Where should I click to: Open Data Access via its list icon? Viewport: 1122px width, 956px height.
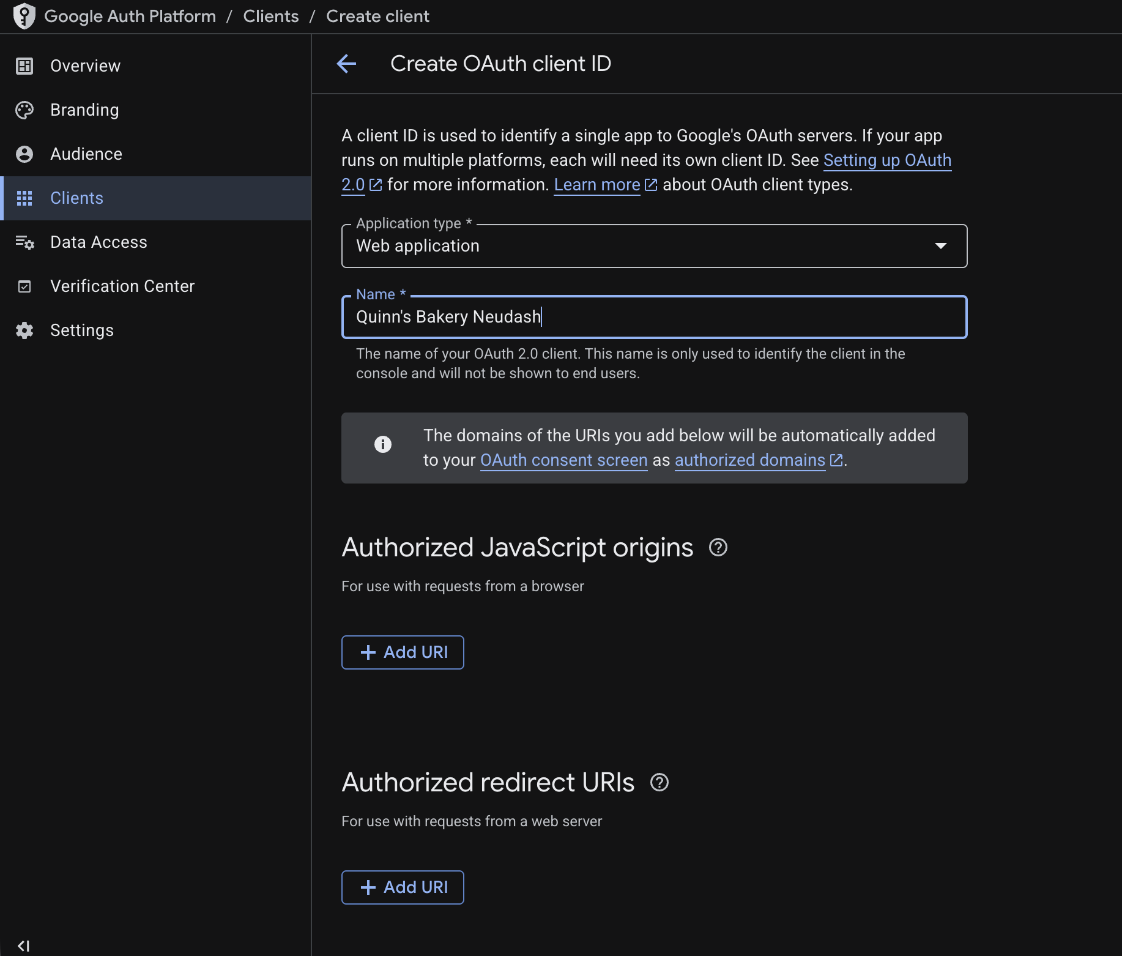tap(24, 242)
